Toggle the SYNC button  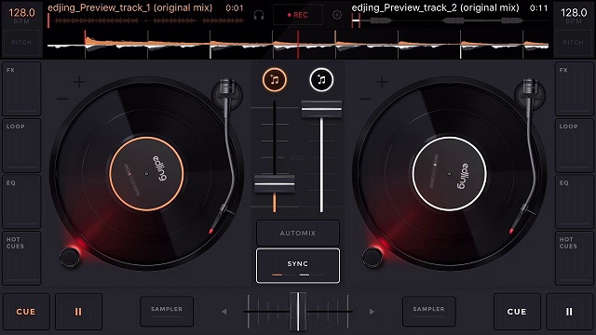point(298,266)
